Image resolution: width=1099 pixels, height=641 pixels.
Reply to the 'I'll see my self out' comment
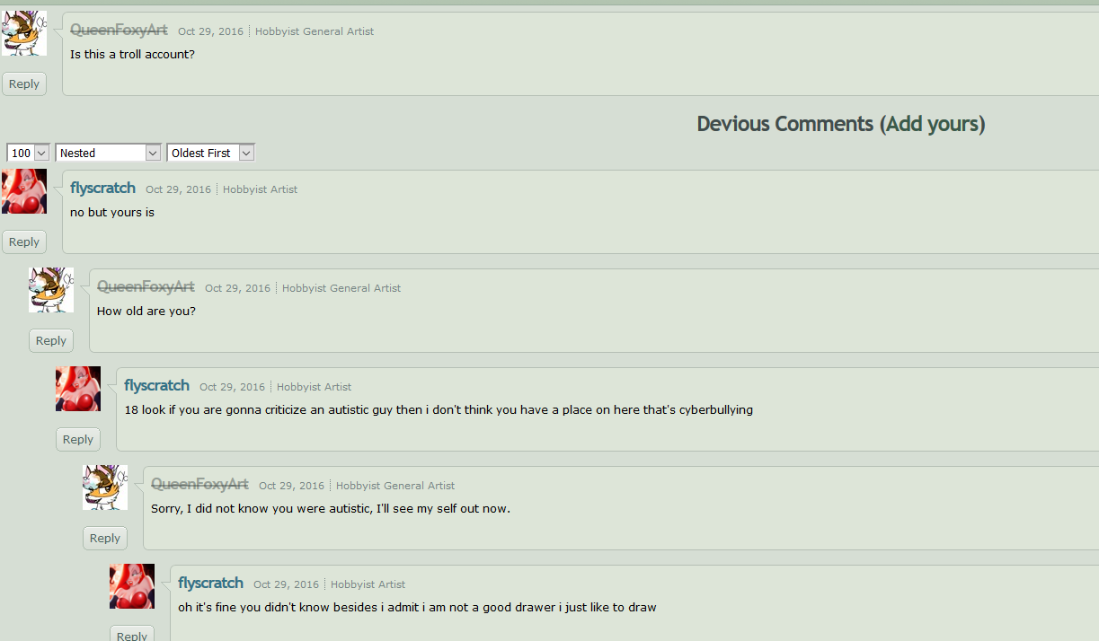[105, 538]
